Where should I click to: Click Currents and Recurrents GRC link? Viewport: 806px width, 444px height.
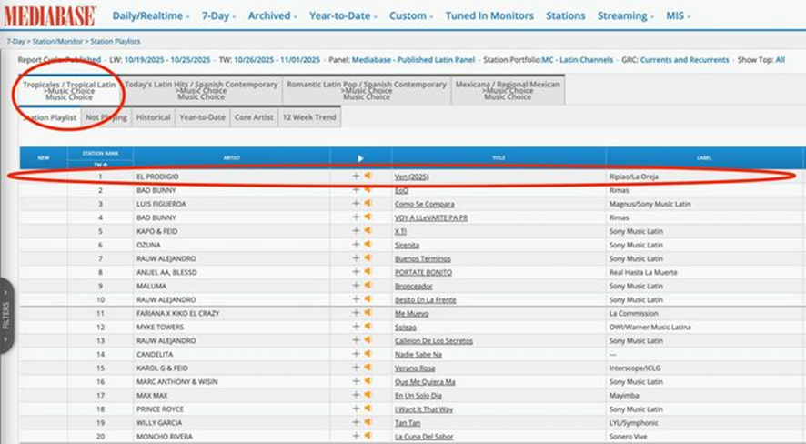pyautogui.click(x=684, y=60)
